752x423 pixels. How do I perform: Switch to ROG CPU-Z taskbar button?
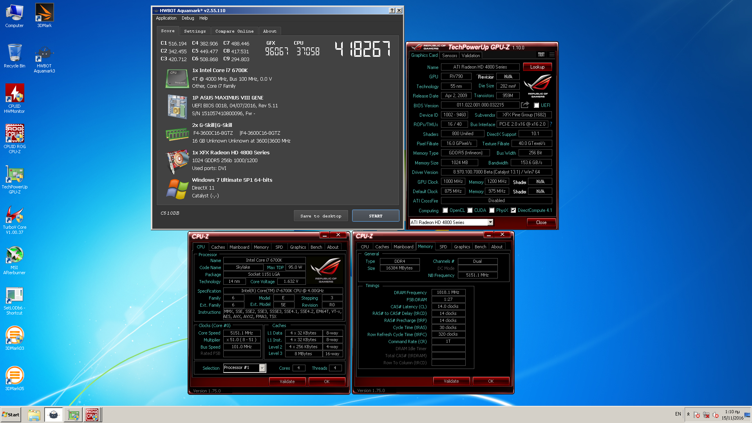point(92,415)
